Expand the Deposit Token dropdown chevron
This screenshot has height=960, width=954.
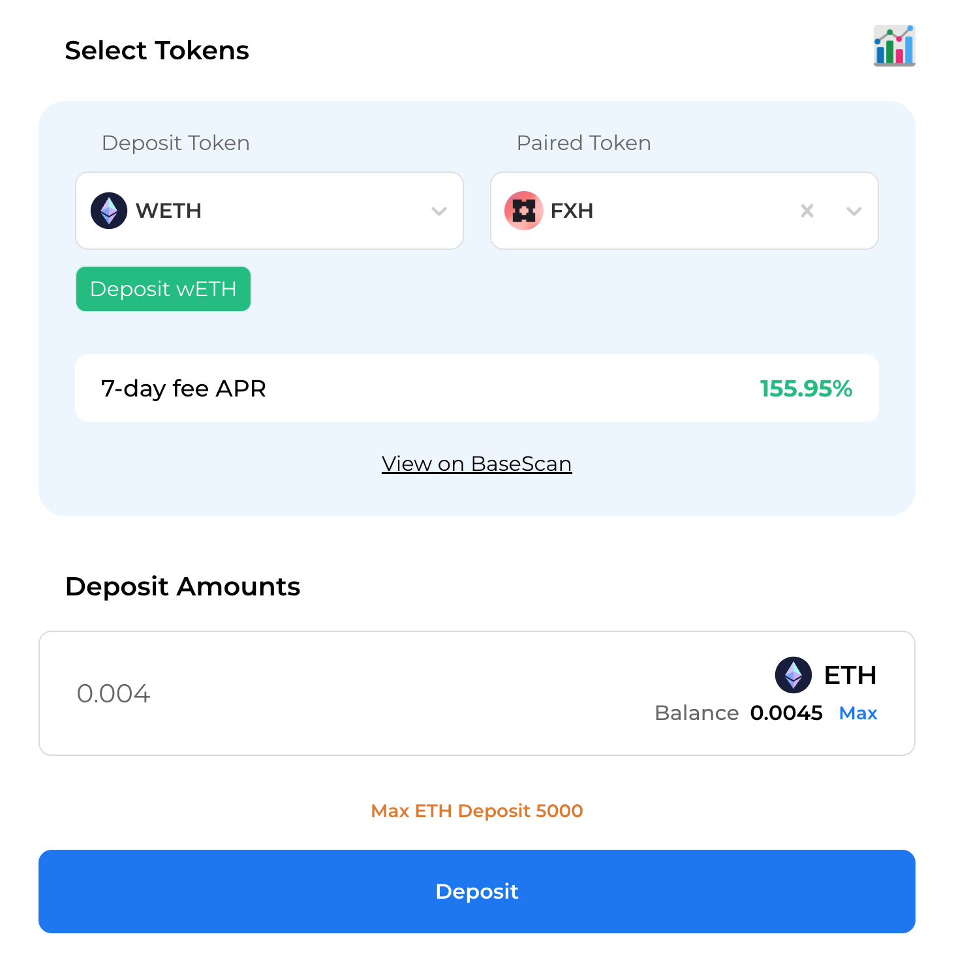[439, 211]
